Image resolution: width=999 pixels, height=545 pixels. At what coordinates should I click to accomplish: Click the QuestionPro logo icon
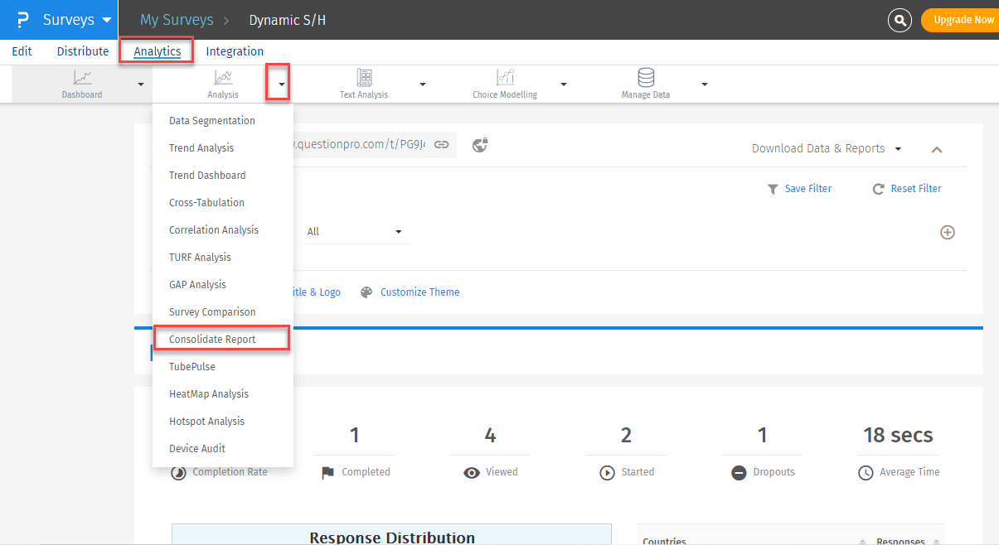pyautogui.click(x=22, y=20)
